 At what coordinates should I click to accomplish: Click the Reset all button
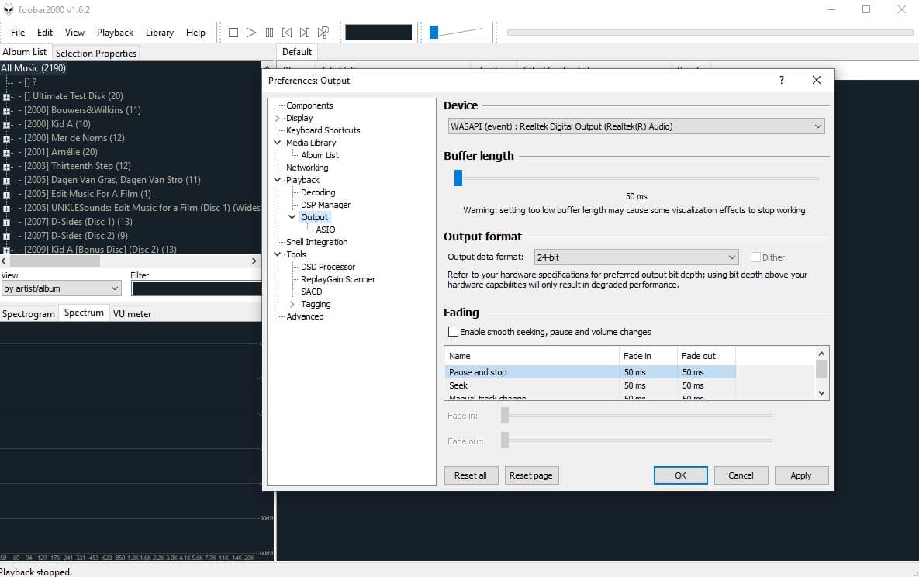pyautogui.click(x=471, y=475)
